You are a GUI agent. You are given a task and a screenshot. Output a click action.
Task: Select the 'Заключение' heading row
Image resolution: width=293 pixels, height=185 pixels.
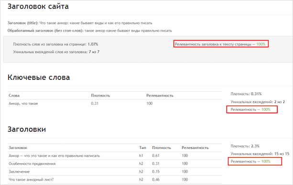115,172
